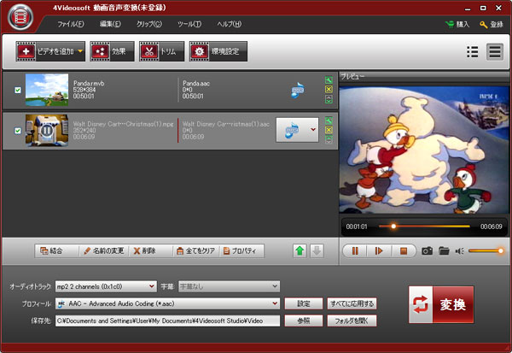Click the 00:06:09 total time in preview
The image size is (512, 353).
tap(492, 227)
